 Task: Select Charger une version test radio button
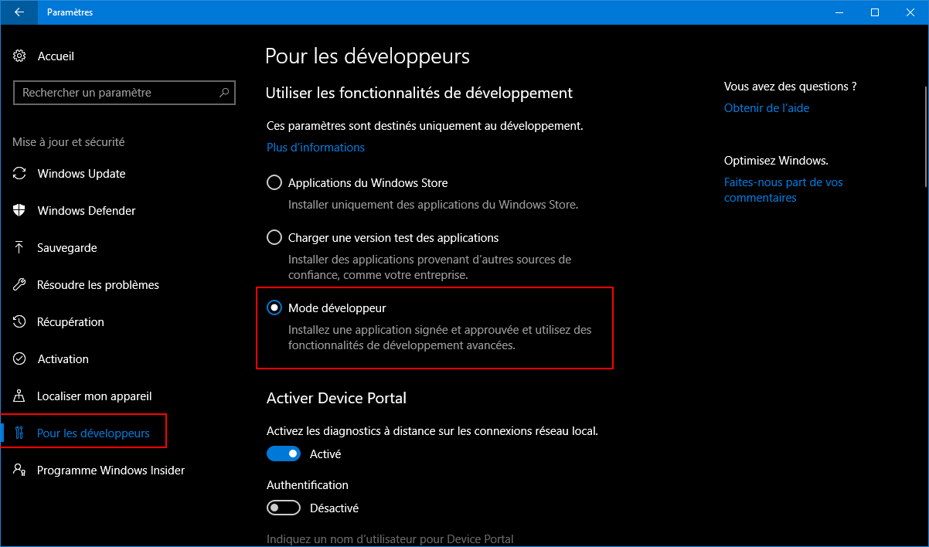274,238
